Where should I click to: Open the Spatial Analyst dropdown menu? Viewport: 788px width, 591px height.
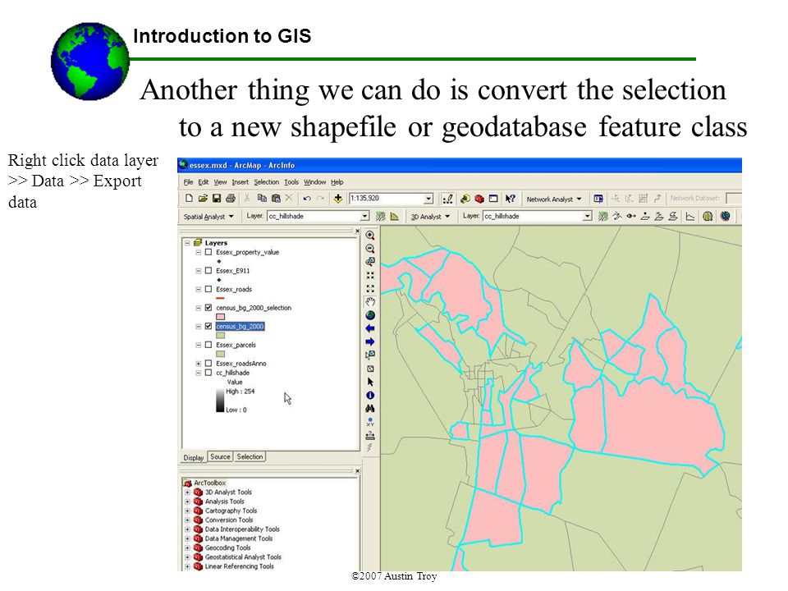pyautogui.click(x=208, y=217)
